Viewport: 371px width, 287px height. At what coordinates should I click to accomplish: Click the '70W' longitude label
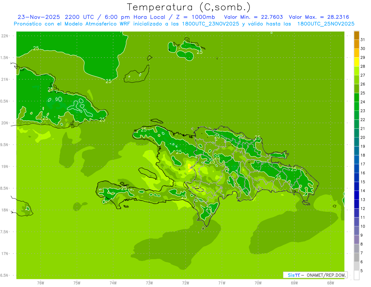coord(258,283)
